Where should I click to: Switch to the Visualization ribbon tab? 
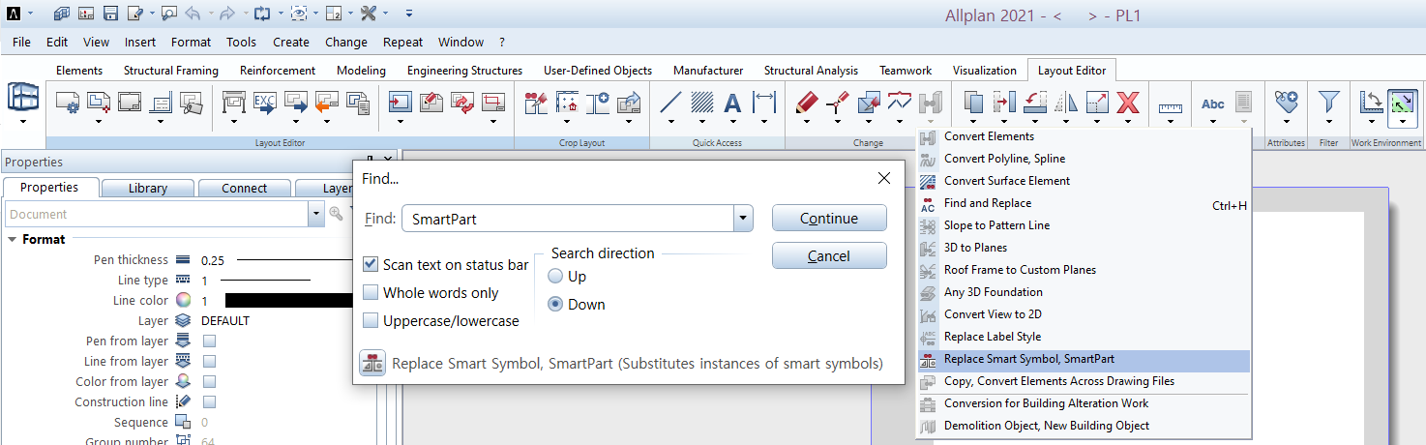[x=985, y=71]
